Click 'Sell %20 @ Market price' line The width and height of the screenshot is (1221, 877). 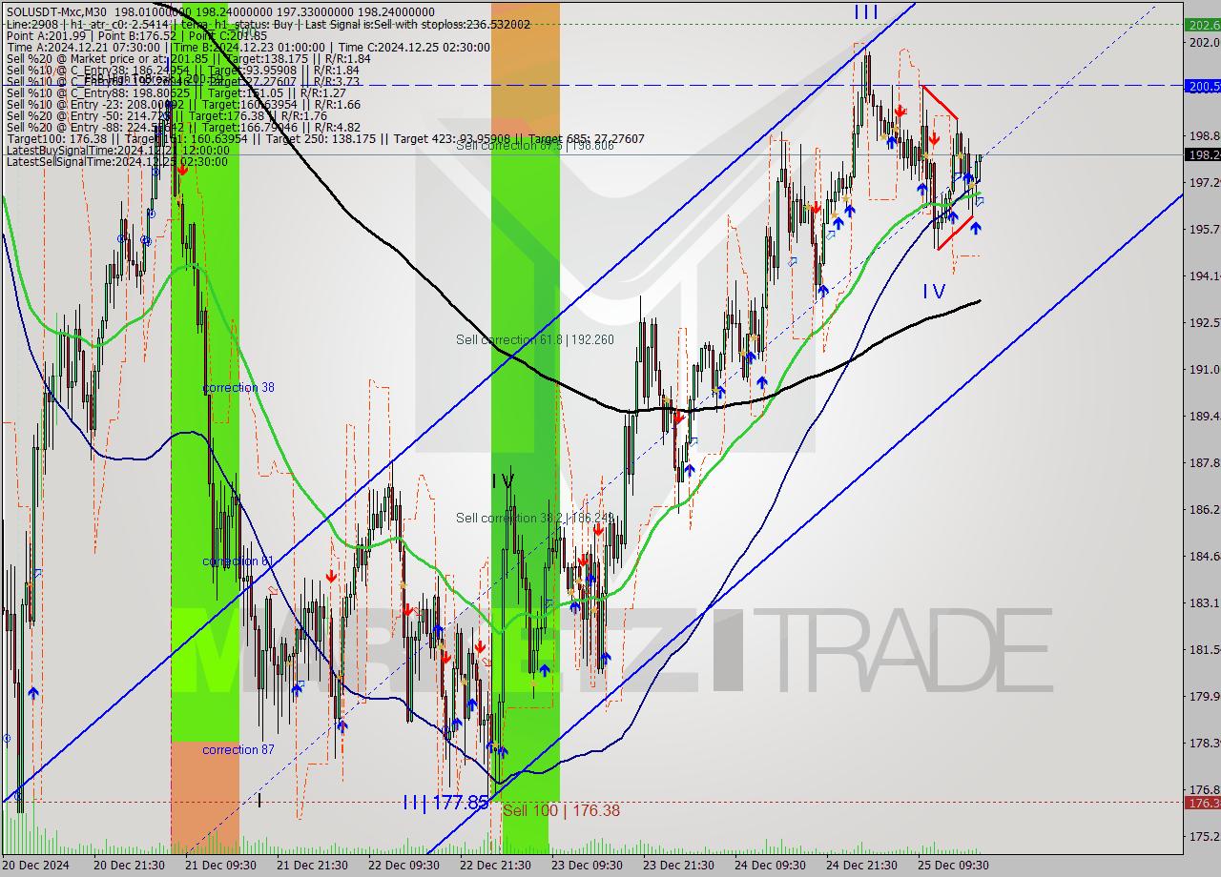188,58
